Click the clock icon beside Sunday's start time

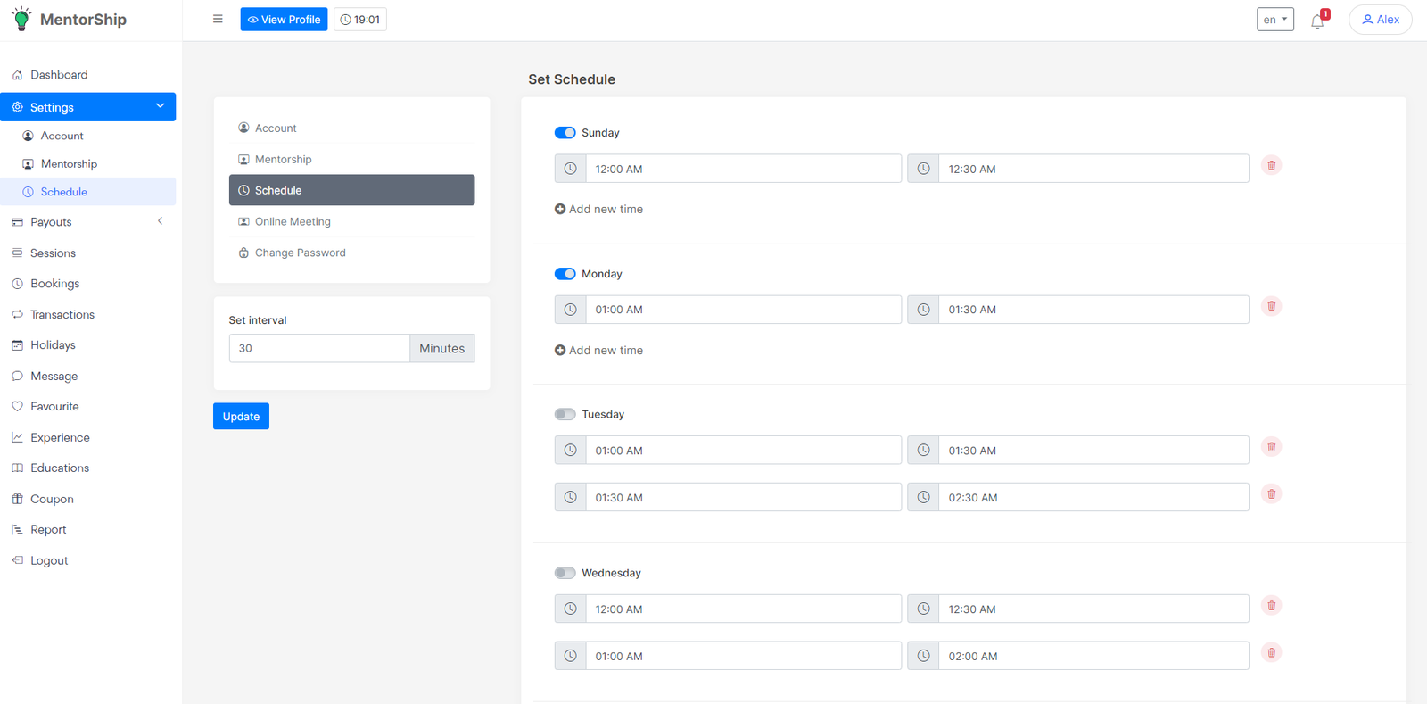pos(570,169)
